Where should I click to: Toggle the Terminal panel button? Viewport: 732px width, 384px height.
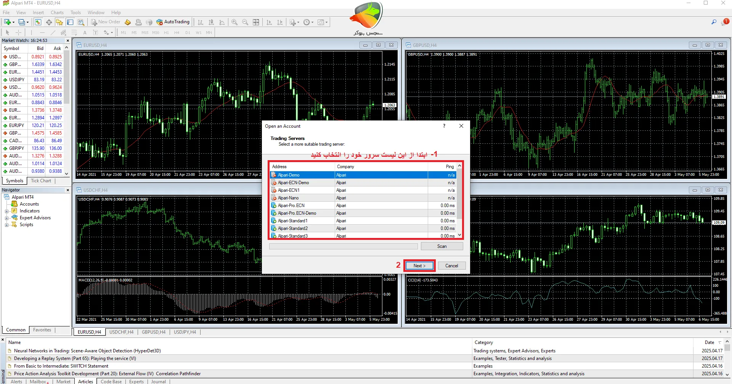point(70,22)
